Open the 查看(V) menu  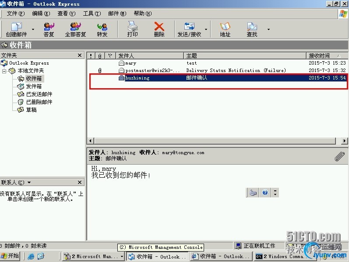66,14
